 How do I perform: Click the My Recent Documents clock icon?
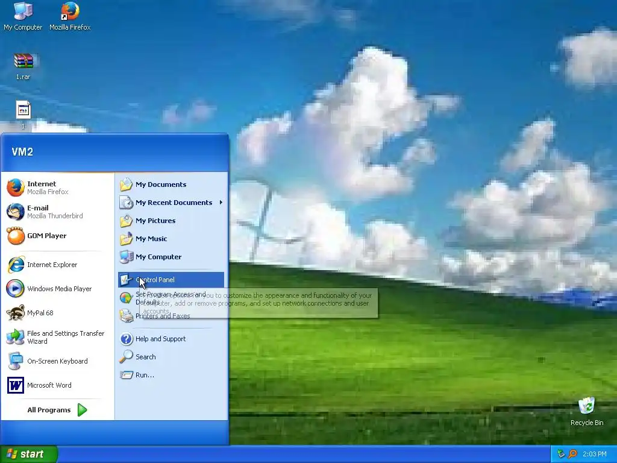point(127,203)
